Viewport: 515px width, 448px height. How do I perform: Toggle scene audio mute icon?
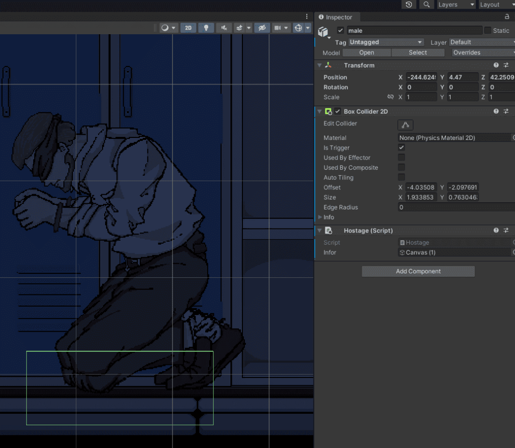point(224,28)
